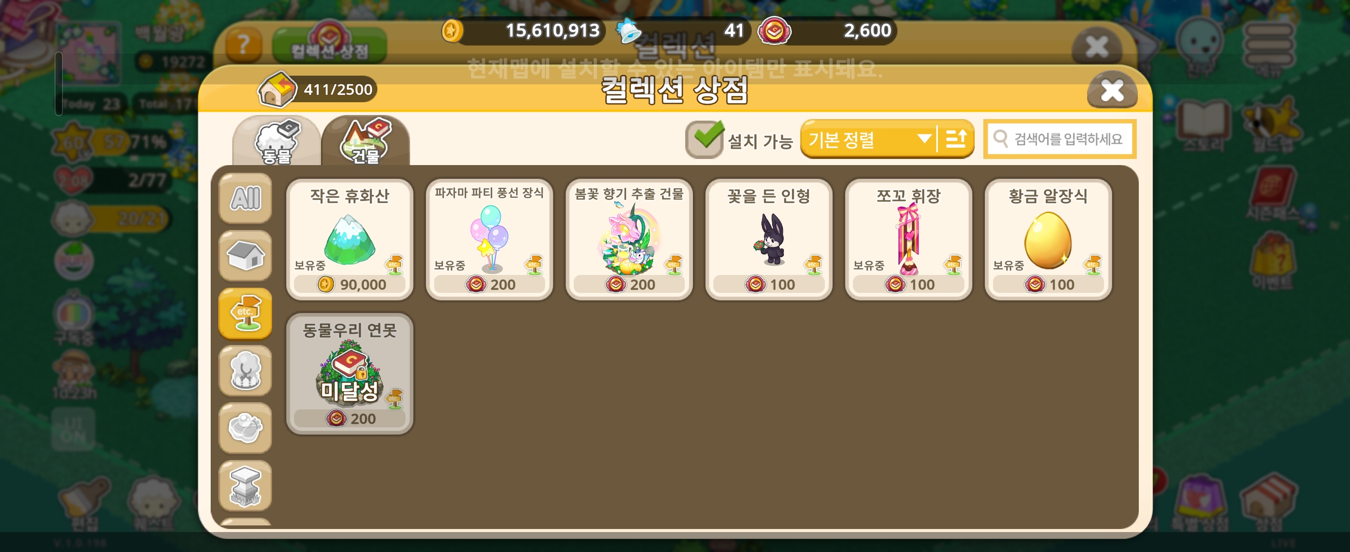The height and width of the screenshot is (552, 1350).
Task: Click the dropdown arrow next to 기본 정렬
Action: (x=924, y=139)
